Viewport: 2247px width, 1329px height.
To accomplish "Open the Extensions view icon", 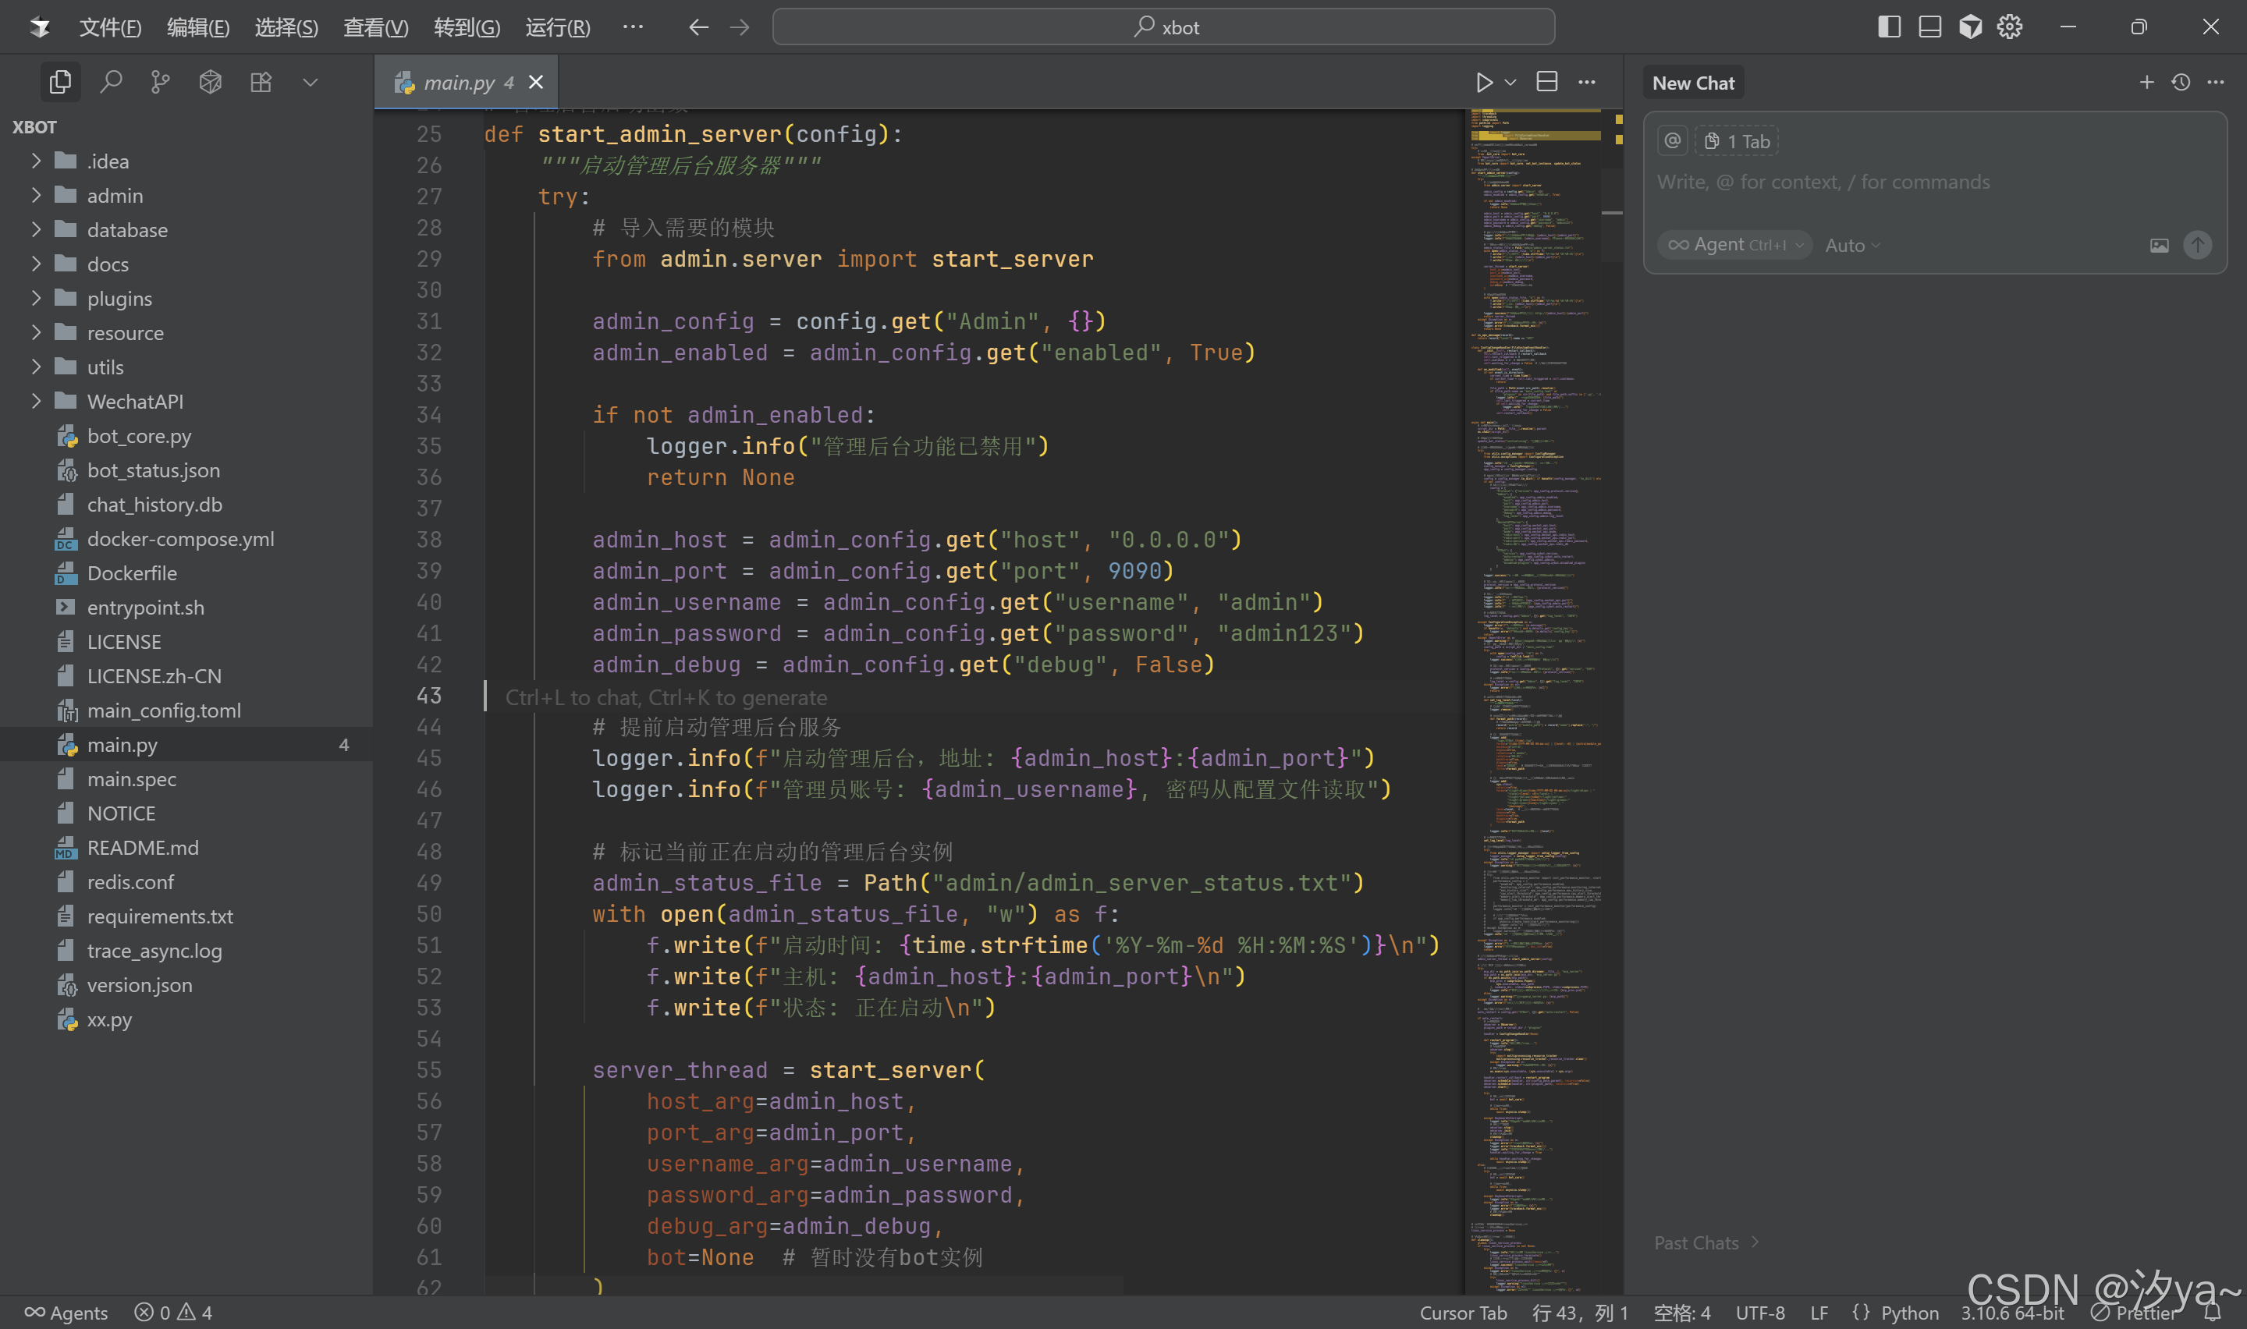I will tap(261, 83).
